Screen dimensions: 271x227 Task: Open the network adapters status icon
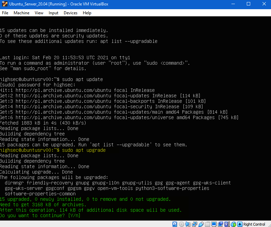[194, 224]
